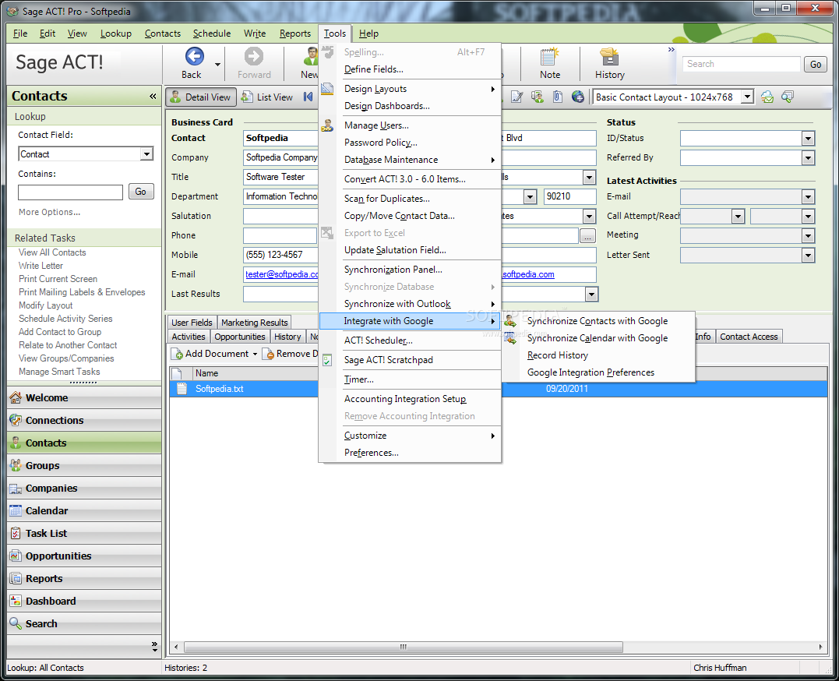Viewport: 839px width, 681px height.
Task: Click the Welcome house icon
Action: click(x=16, y=398)
